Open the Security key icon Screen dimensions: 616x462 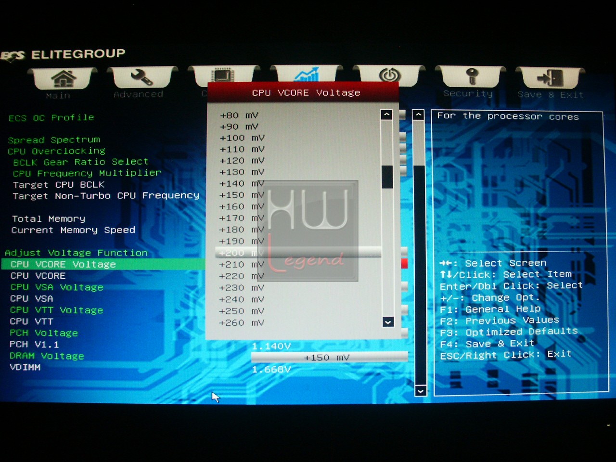click(x=471, y=76)
